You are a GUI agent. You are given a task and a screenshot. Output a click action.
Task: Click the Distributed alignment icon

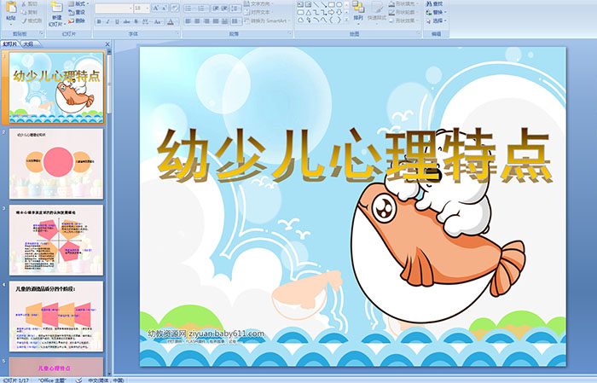tap(224, 21)
